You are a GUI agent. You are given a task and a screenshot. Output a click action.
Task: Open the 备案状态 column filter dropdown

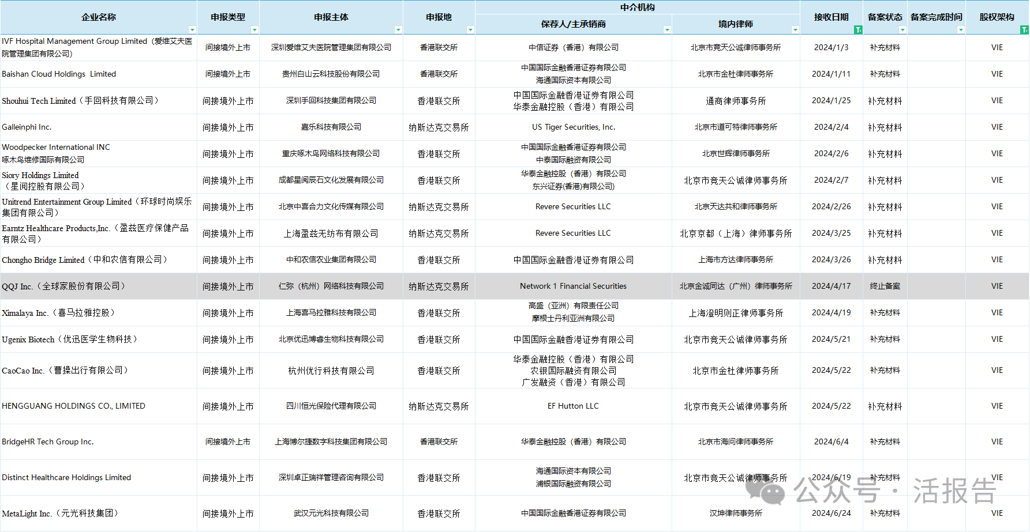pos(902,30)
